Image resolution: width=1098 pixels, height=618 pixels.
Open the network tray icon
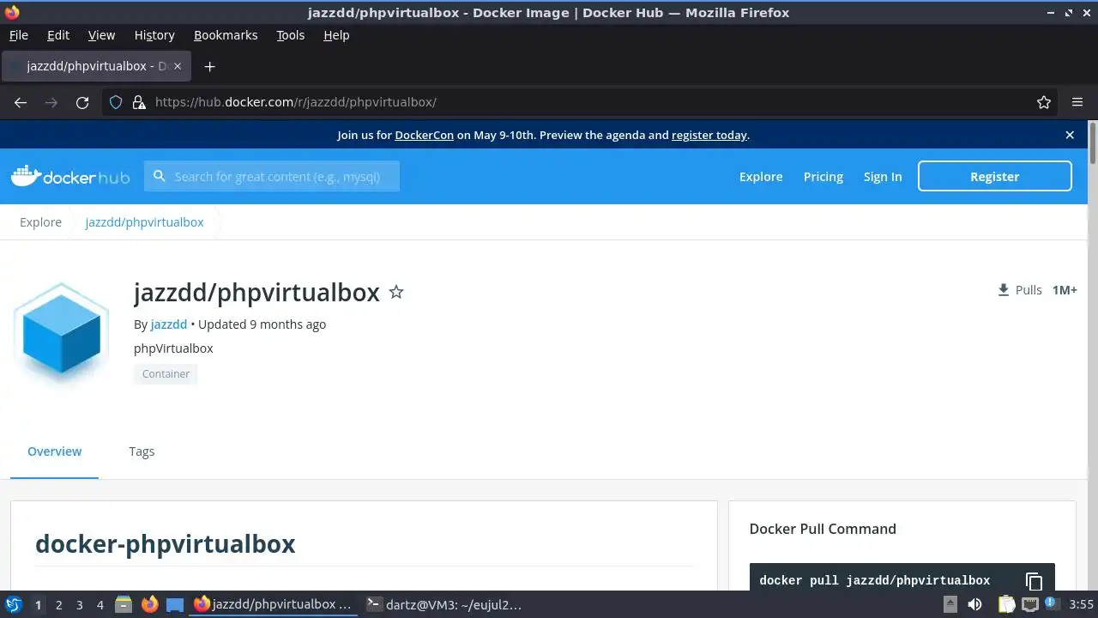pyautogui.click(x=1029, y=605)
